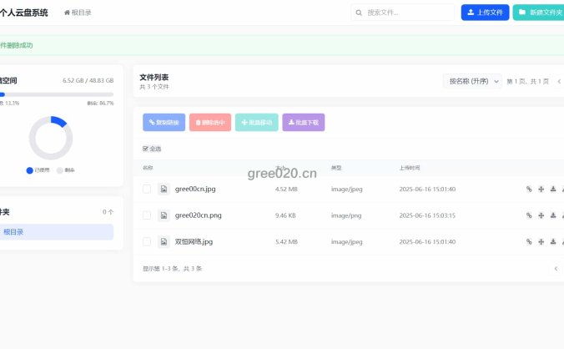Viewport: 564px width, 349px height.
Task: Click the 显示第 1-3 条 summary text
Action: (x=173, y=268)
